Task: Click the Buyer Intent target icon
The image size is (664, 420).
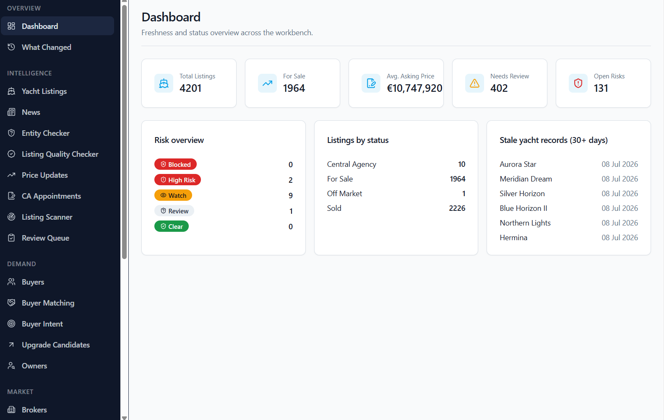Action: (x=11, y=324)
